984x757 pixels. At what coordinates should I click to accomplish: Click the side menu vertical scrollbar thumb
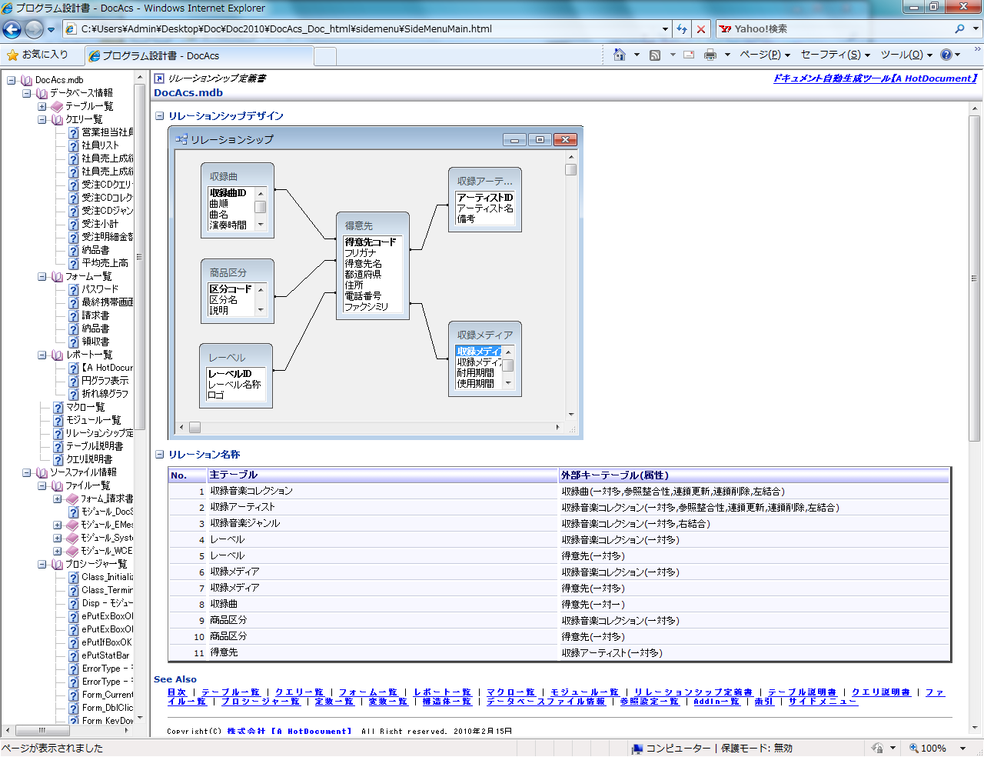[x=139, y=257]
